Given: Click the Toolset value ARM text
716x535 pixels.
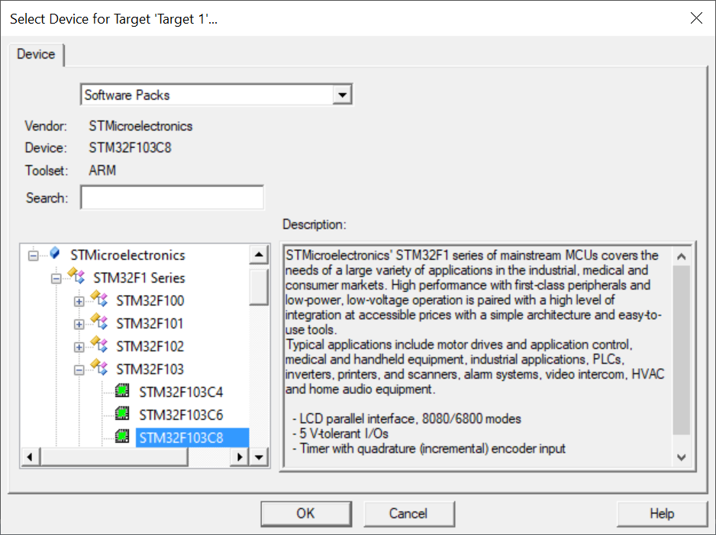Looking at the screenshot, I should pos(102,170).
